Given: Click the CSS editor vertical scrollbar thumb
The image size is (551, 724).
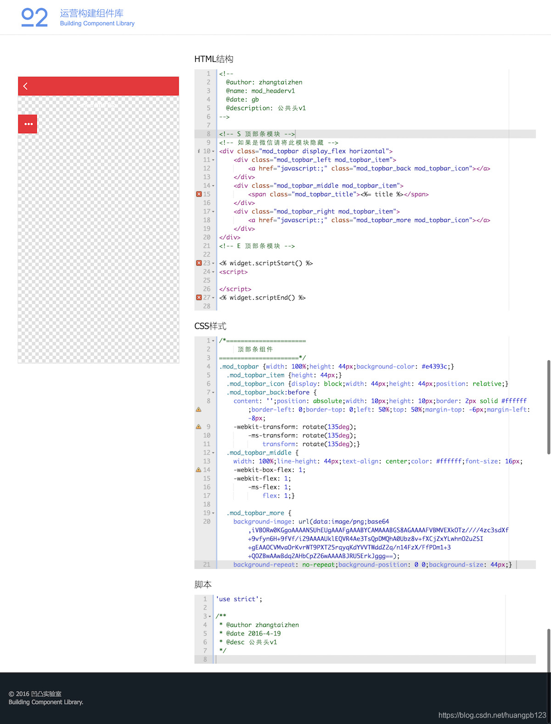Looking at the screenshot, I should click(x=548, y=407).
